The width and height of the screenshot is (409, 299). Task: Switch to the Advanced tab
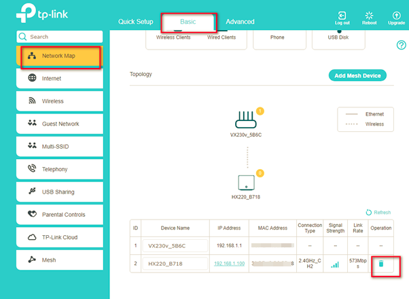(x=240, y=22)
